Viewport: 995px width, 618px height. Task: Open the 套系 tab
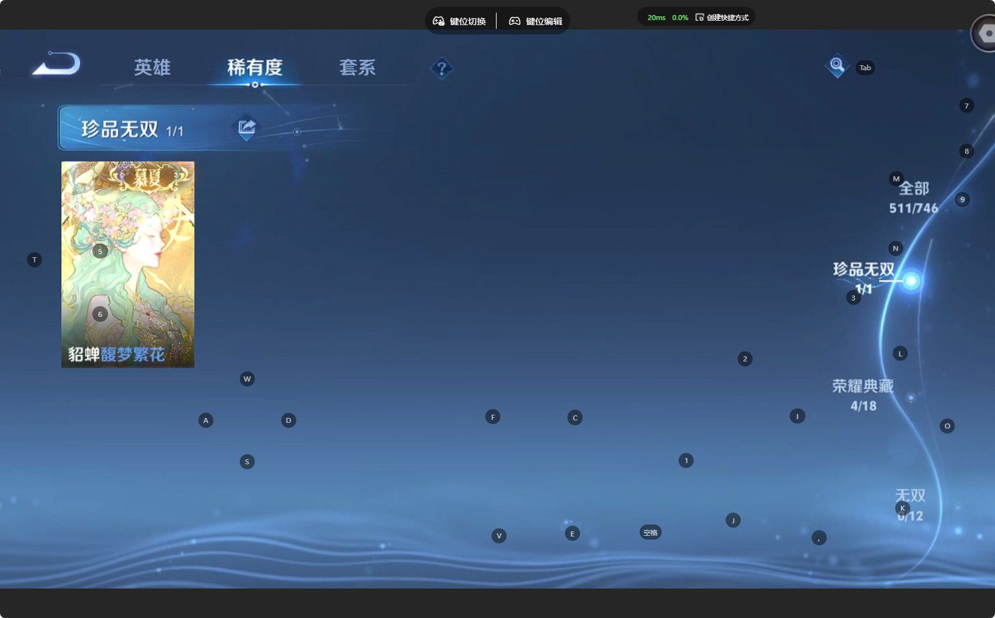pos(357,67)
